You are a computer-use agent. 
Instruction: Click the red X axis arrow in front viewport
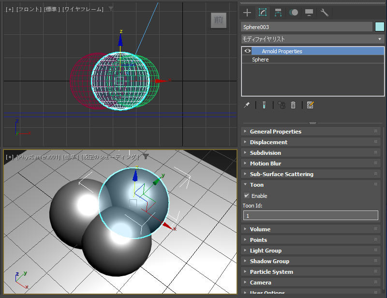pyautogui.click(x=161, y=81)
